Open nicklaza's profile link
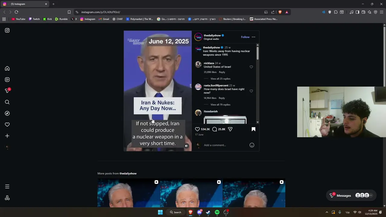The height and width of the screenshot is (217, 386). (209, 63)
